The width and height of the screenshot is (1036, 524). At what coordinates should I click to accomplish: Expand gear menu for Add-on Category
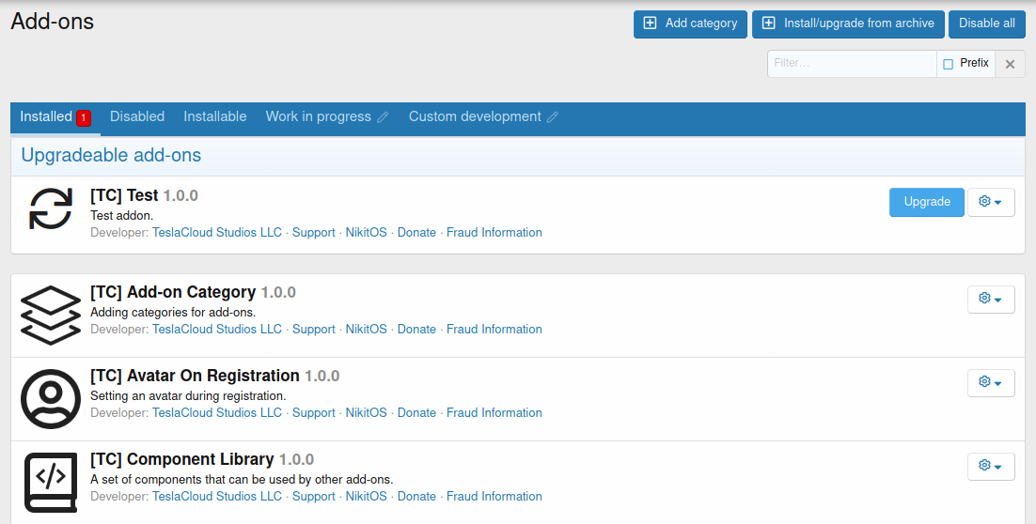[990, 299]
